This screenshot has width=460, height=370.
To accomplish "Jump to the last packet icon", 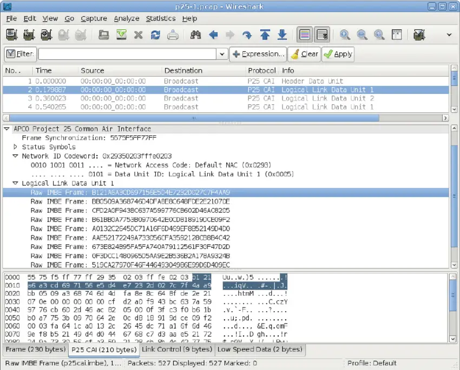I will (x=282, y=35).
